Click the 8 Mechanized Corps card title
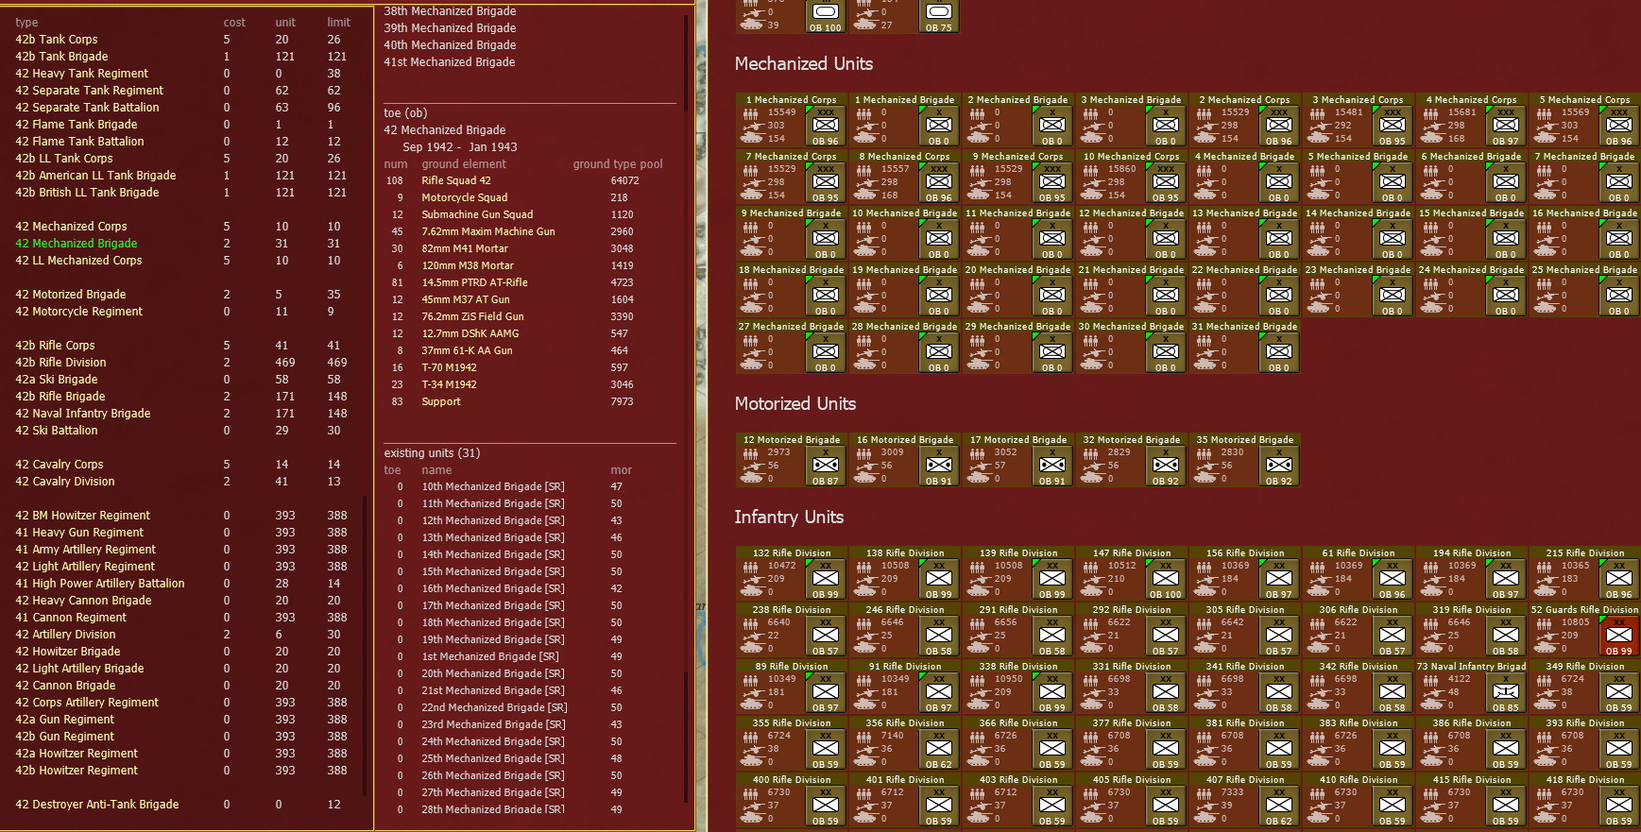This screenshot has height=832, width=1641. click(904, 156)
